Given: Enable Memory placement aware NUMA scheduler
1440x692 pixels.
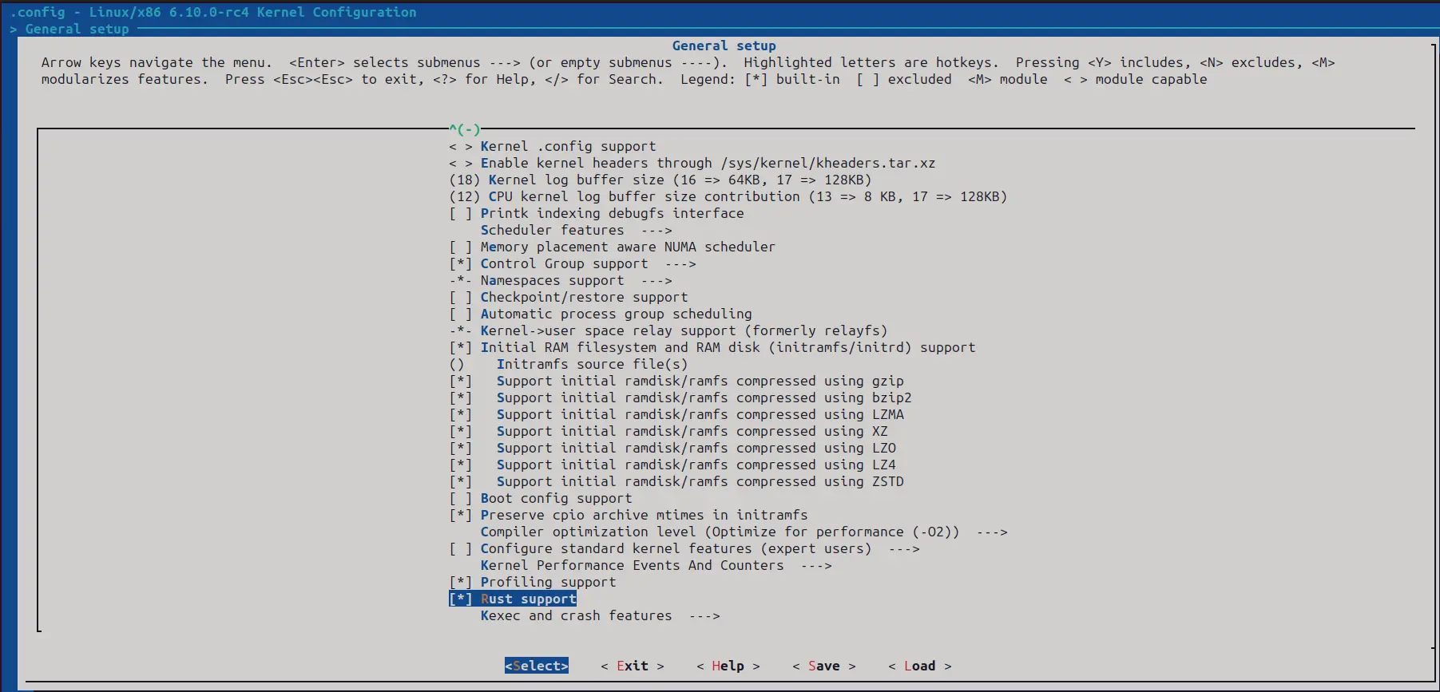Looking at the screenshot, I should pyautogui.click(x=612, y=247).
